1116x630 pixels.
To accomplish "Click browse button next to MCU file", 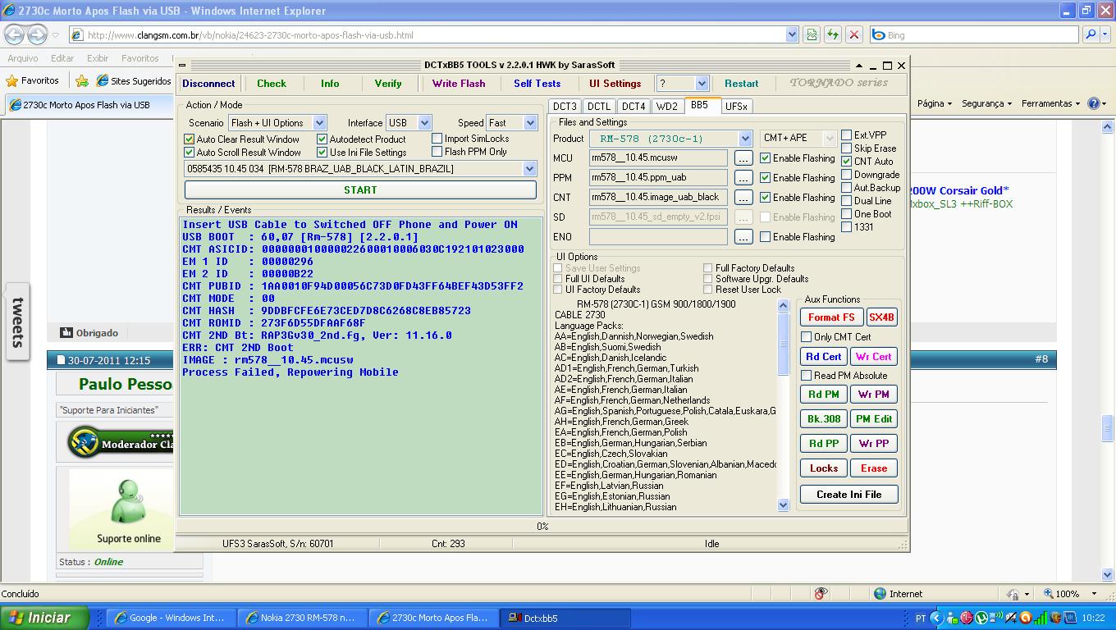I will [743, 157].
